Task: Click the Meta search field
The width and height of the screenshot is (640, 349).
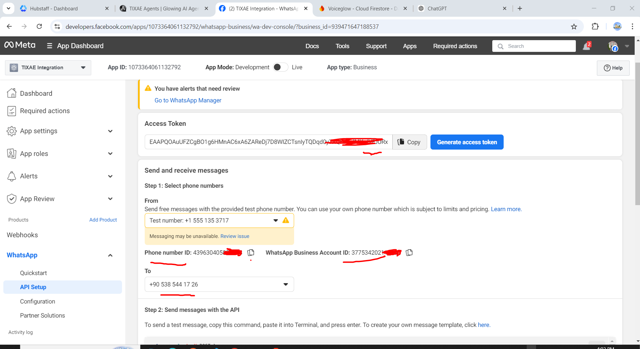Action: coord(534,46)
